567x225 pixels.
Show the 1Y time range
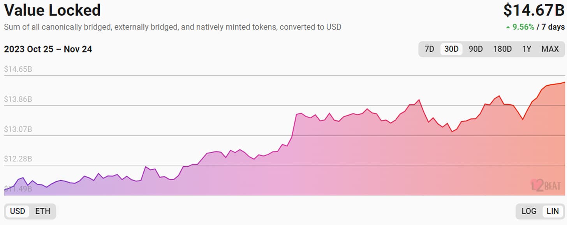click(x=526, y=49)
